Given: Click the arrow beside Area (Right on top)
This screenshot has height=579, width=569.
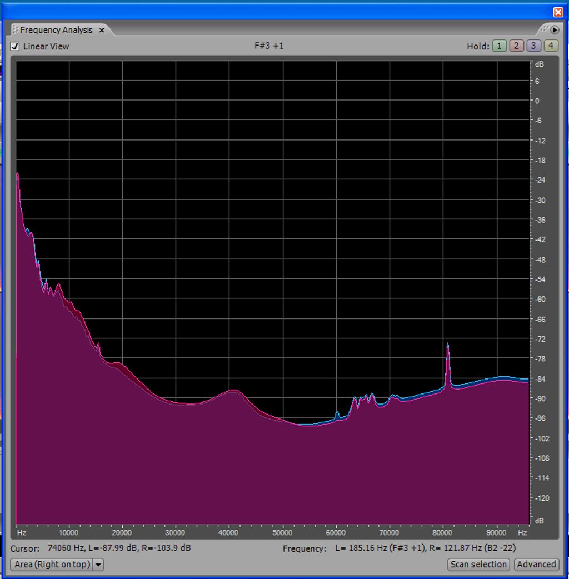Looking at the screenshot, I should point(98,565).
